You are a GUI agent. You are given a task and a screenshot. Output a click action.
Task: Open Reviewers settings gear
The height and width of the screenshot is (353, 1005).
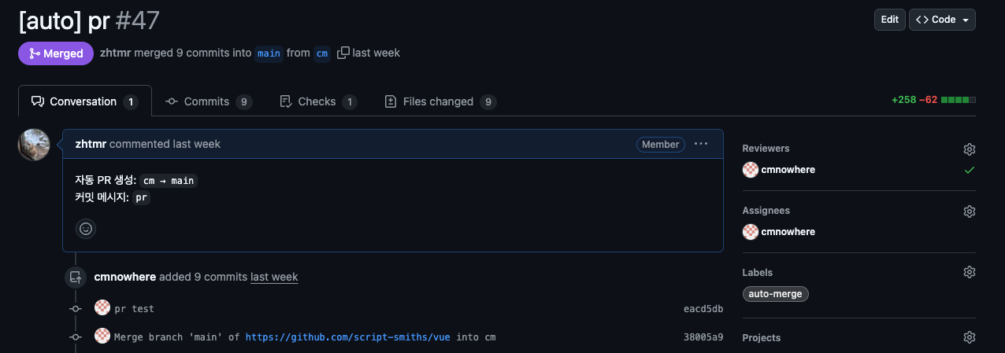click(x=970, y=149)
